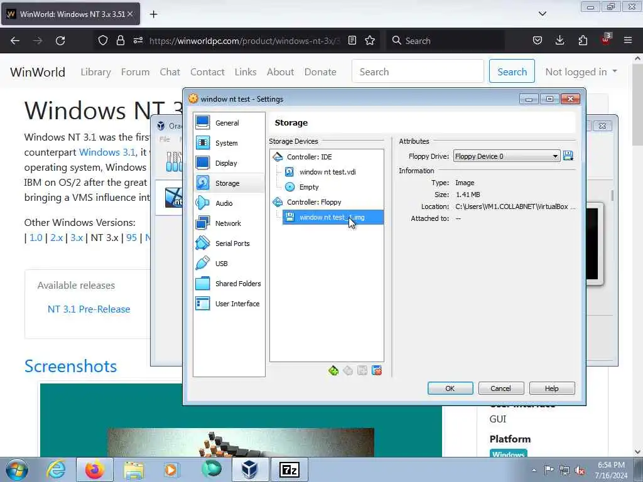643x482 pixels.
Task: Follow the 2.x Windows version link
Action: [x=57, y=238]
